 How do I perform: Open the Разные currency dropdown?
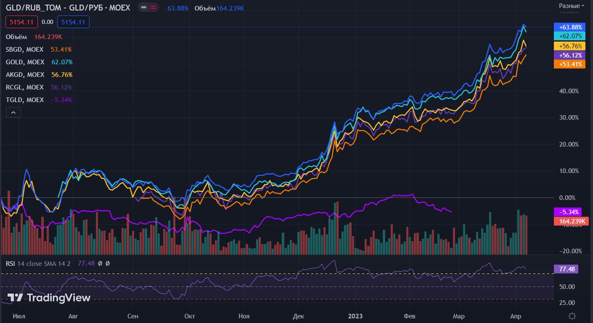(x=572, y=5)
